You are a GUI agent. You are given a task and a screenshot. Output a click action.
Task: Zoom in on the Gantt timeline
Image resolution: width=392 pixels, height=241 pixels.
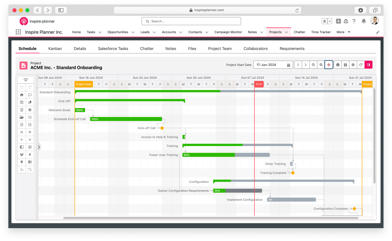[321, 65]
